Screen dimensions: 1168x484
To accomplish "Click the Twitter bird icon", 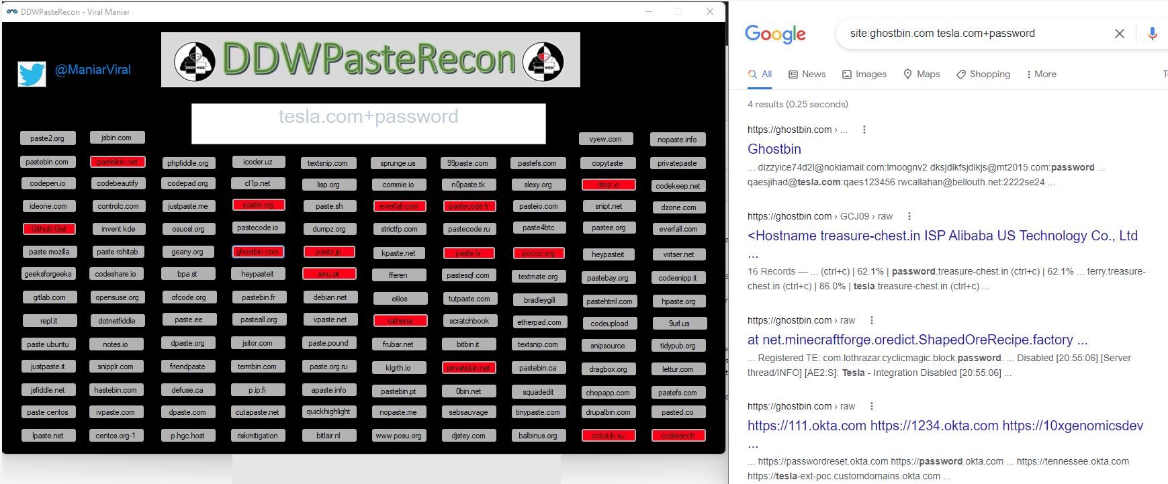I will 32,74.
